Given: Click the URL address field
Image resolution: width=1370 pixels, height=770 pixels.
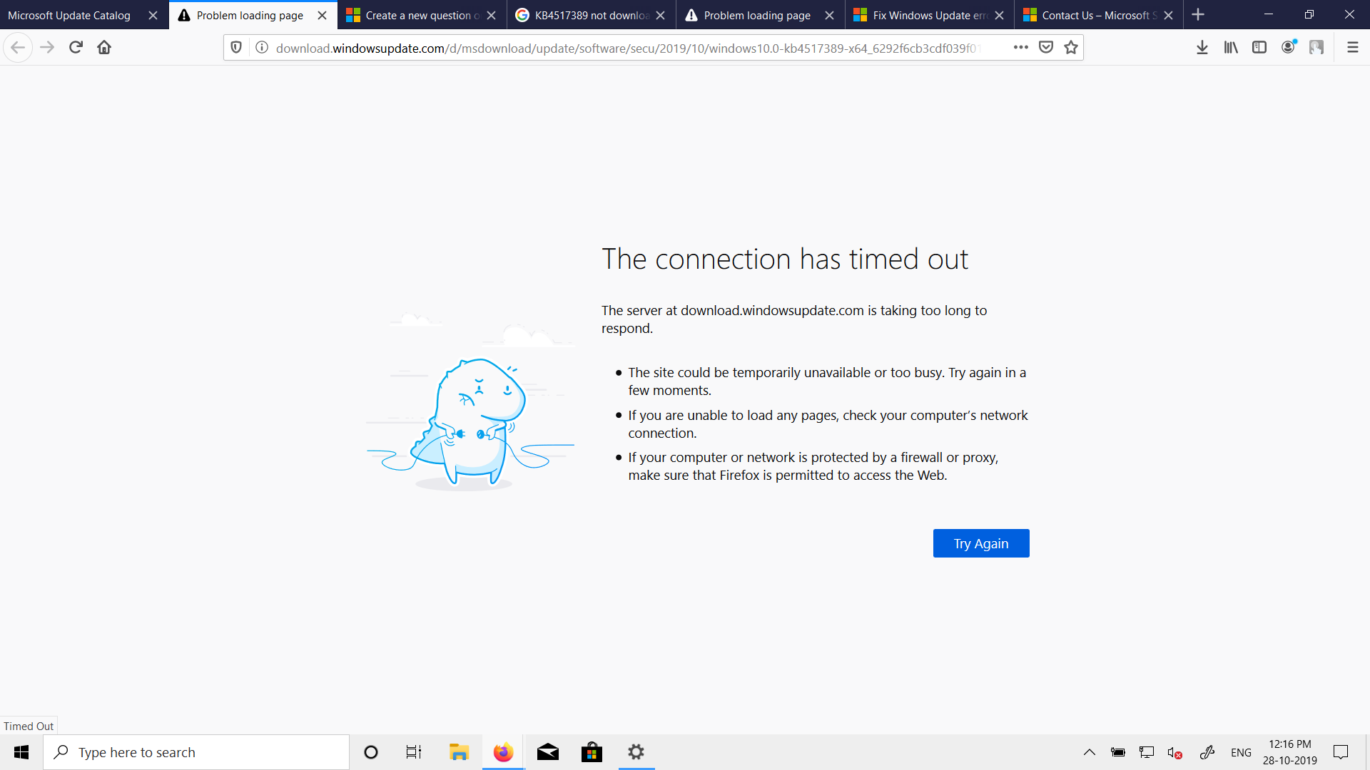Looking at the screenshot, I should point(628,48).
